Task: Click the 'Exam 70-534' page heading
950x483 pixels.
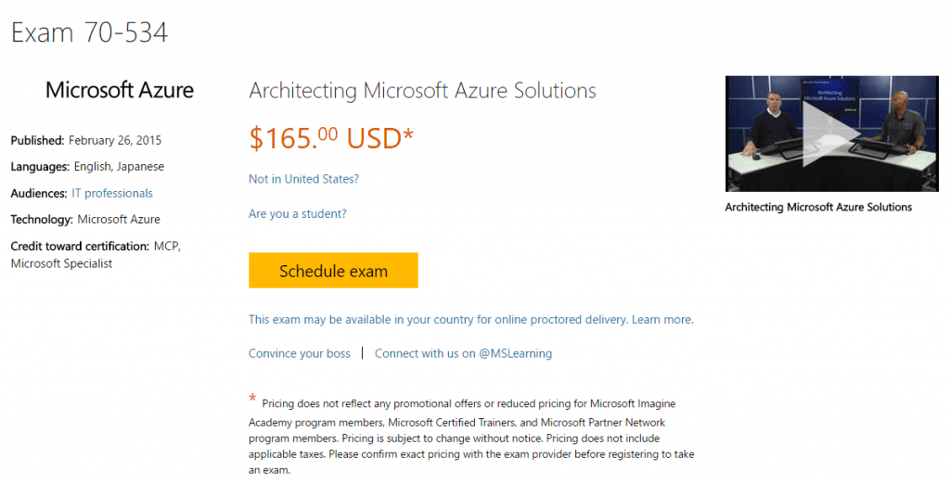Action: click(89, 33)
